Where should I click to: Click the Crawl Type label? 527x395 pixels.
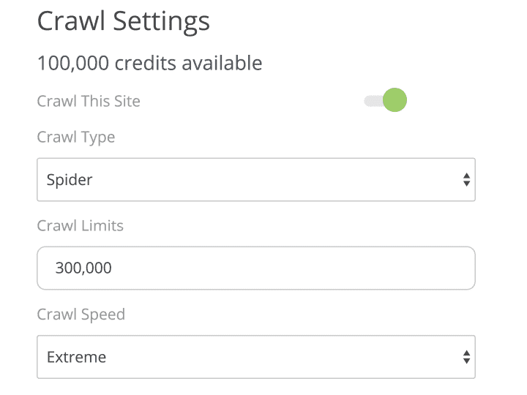click(x=75, y=137)
